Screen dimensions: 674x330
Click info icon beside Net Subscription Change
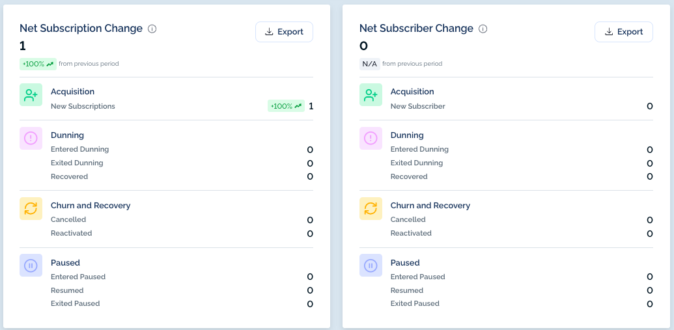(152, 29)
